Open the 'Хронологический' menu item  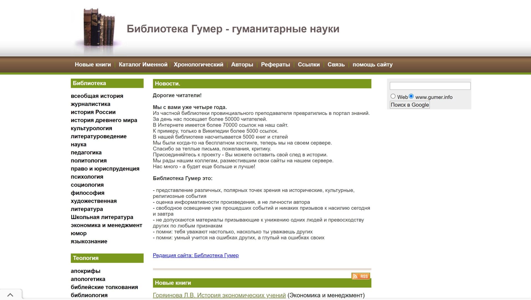[198, 65]
